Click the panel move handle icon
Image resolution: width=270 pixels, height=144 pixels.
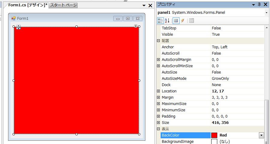(x=18, y=27)
